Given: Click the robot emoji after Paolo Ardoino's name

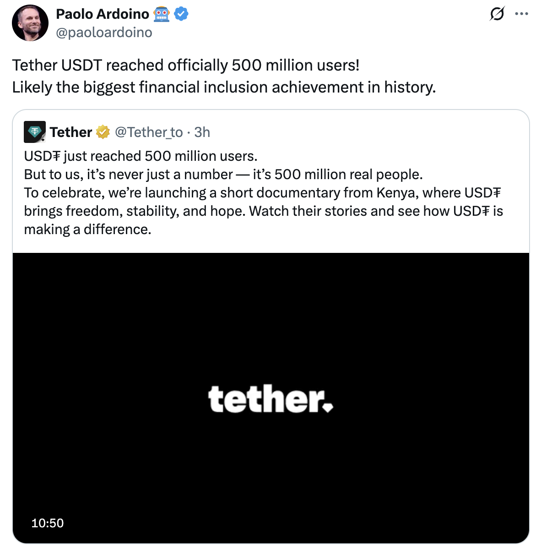Looking at the screenshot, I should coord(162,14).
